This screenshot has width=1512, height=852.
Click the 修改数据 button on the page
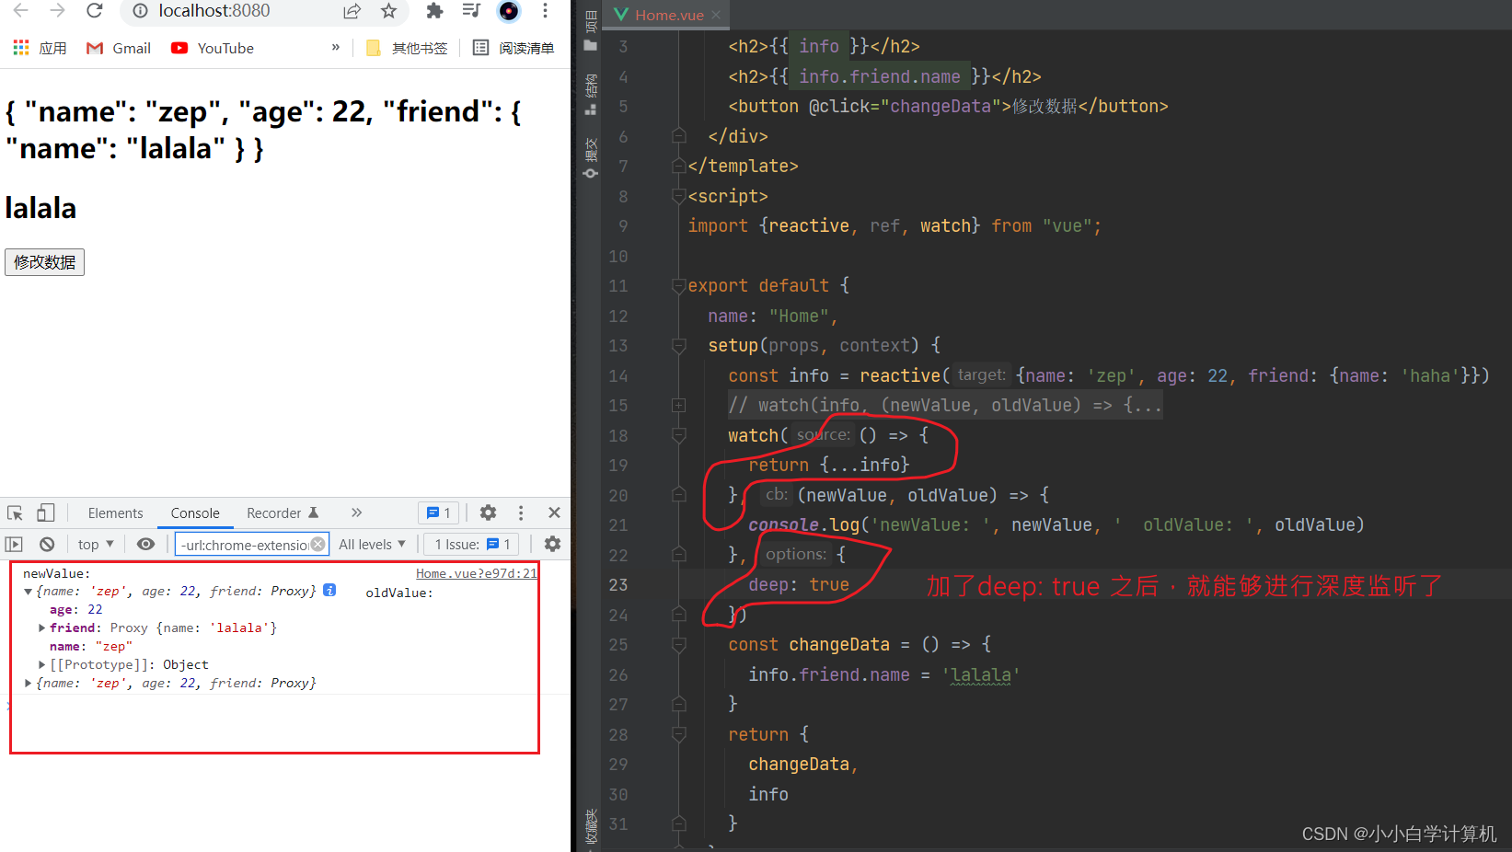(x=44, y=262)
